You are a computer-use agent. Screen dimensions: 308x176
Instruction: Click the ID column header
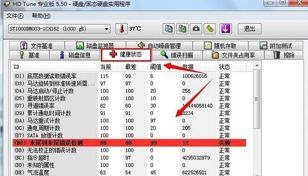[x=54, y=67]
